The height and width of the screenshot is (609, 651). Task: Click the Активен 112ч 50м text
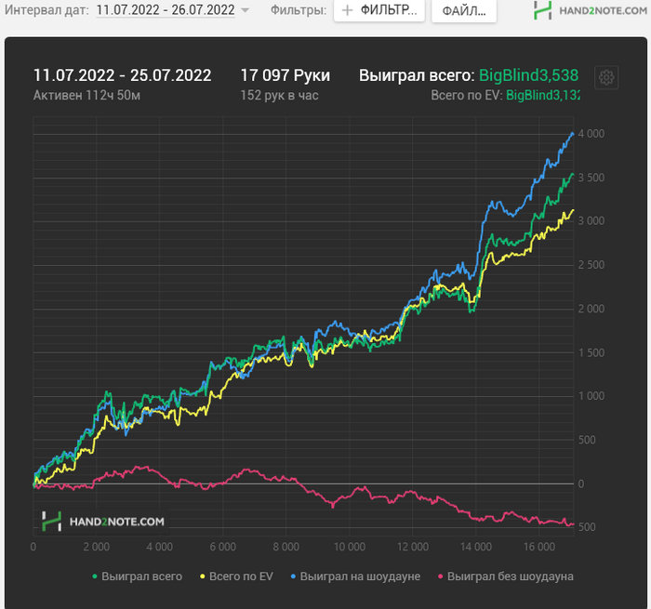tap(86, 96)
